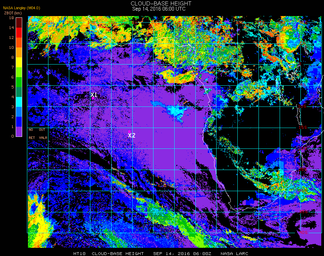This screenshot has width=324, height=256.
Task: Select the green 5–6 km legend swatch
Action: click(19, 82)
